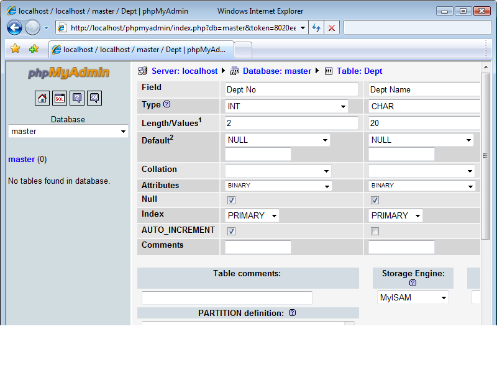Expand the master database dropdown in the sidebar
This screenshot has height=370, width=497.
click(x=68, y=131)
